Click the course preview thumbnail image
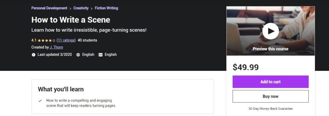 click(271, 31)
